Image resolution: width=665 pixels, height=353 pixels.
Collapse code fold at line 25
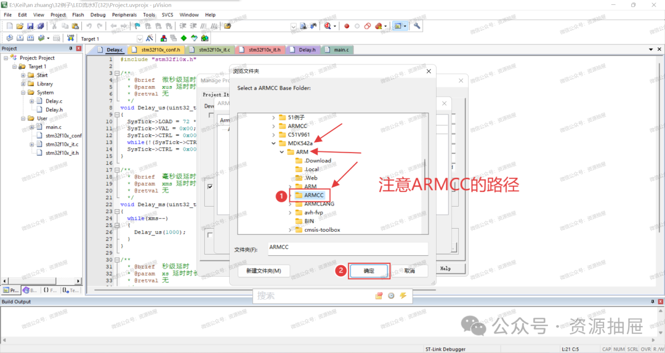[116, 225]
